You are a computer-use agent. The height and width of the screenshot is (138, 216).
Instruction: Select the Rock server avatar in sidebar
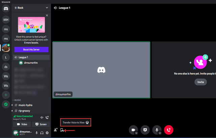point(6,48)
